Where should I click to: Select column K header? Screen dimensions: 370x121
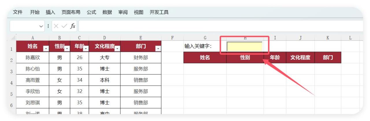[328, 38]
